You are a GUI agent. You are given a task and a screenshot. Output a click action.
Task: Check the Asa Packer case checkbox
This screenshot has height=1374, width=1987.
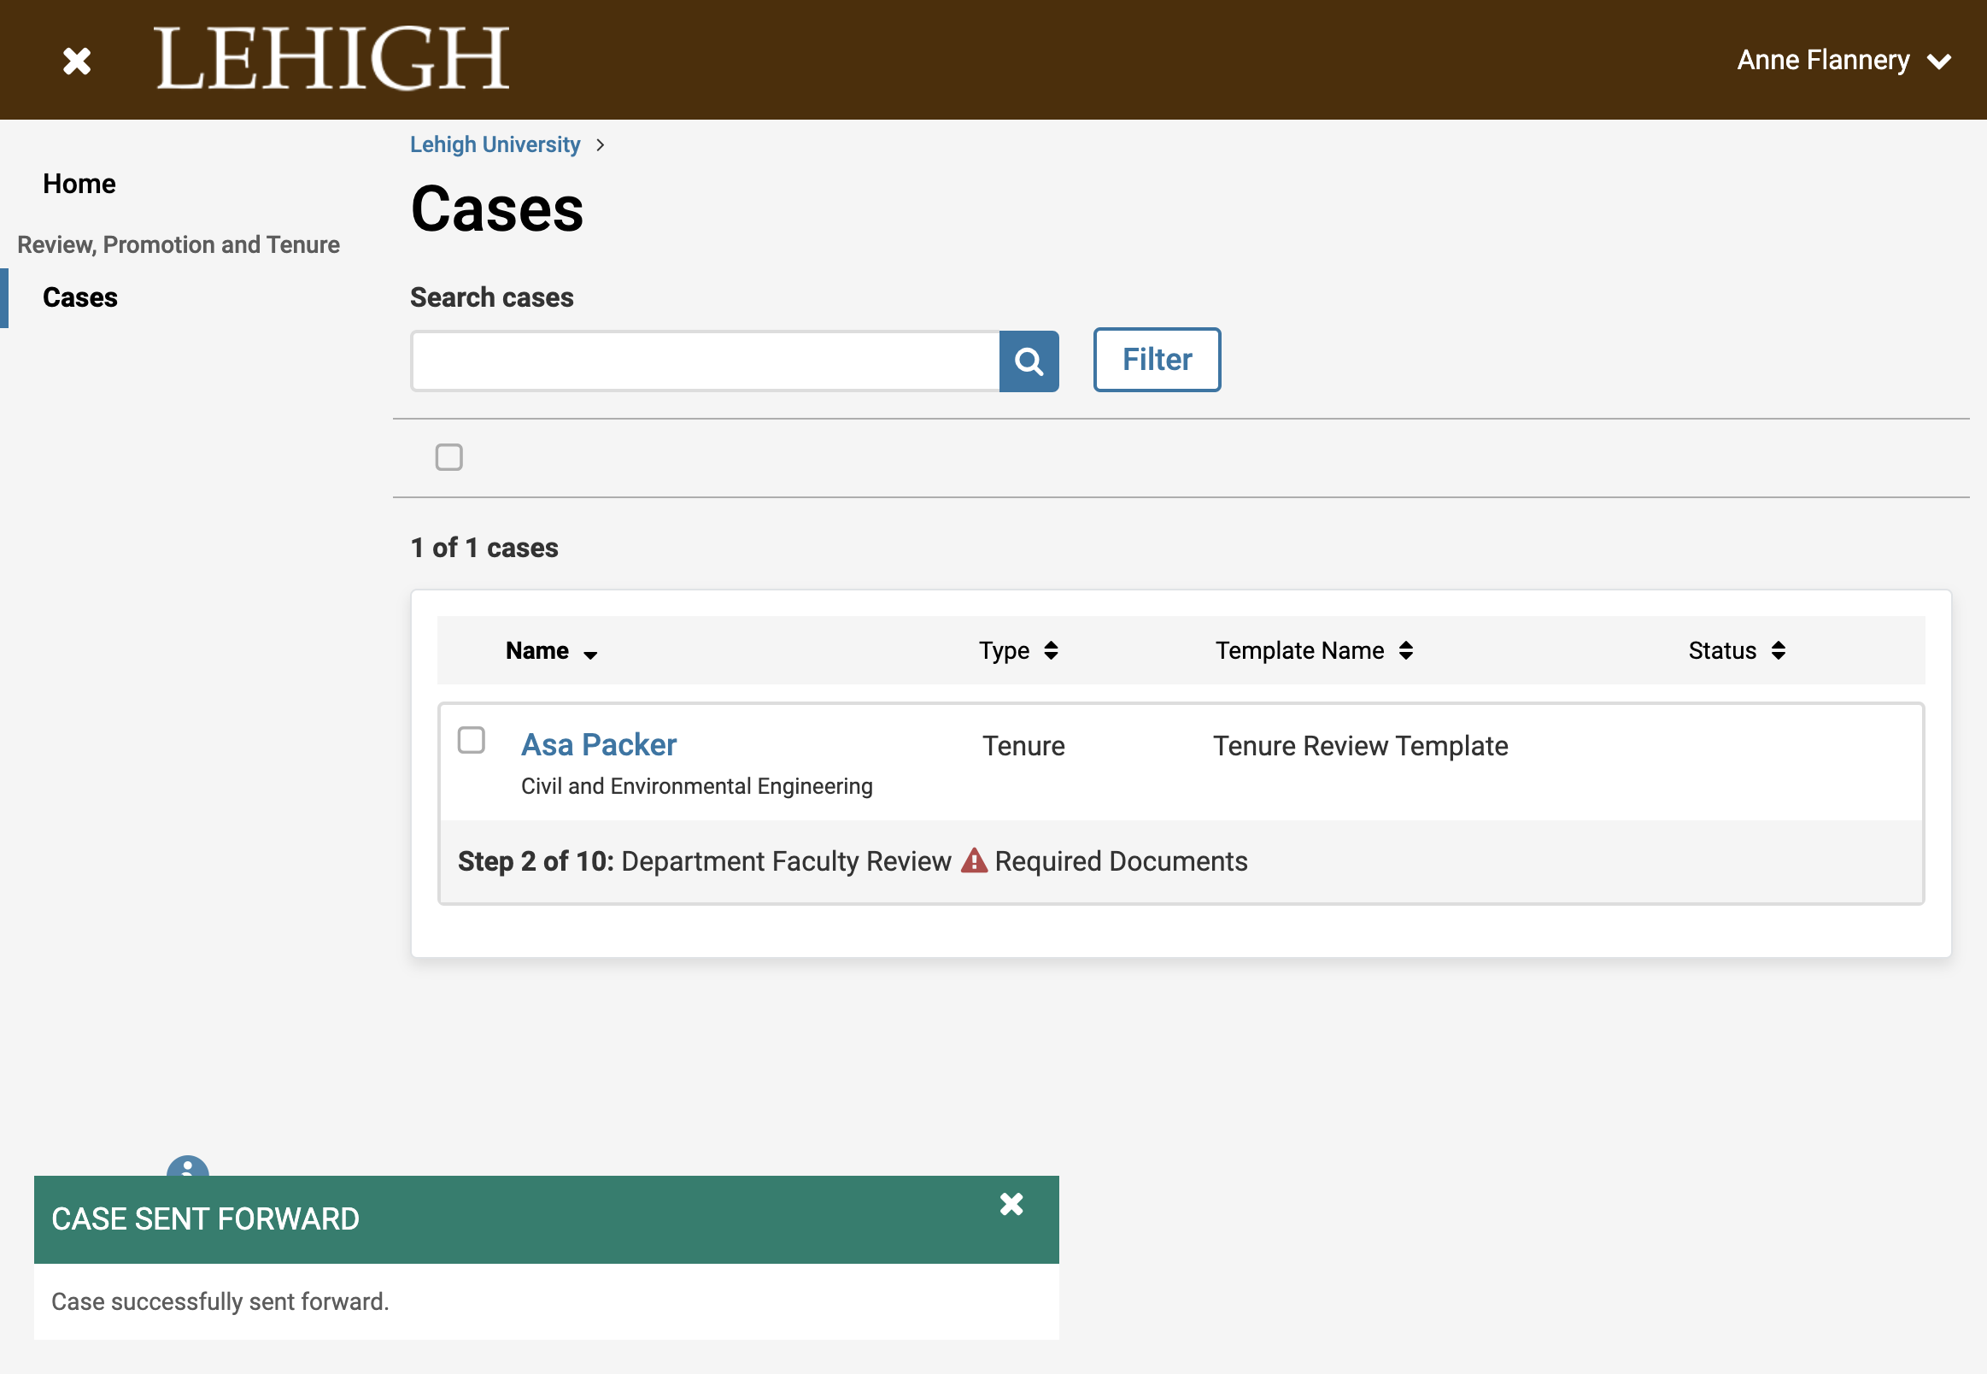[x=471, y=739]
